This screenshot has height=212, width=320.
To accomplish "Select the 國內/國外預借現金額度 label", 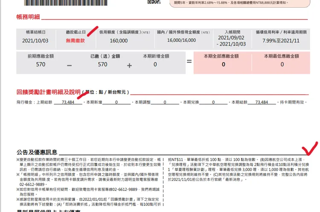I will [183, 32].
